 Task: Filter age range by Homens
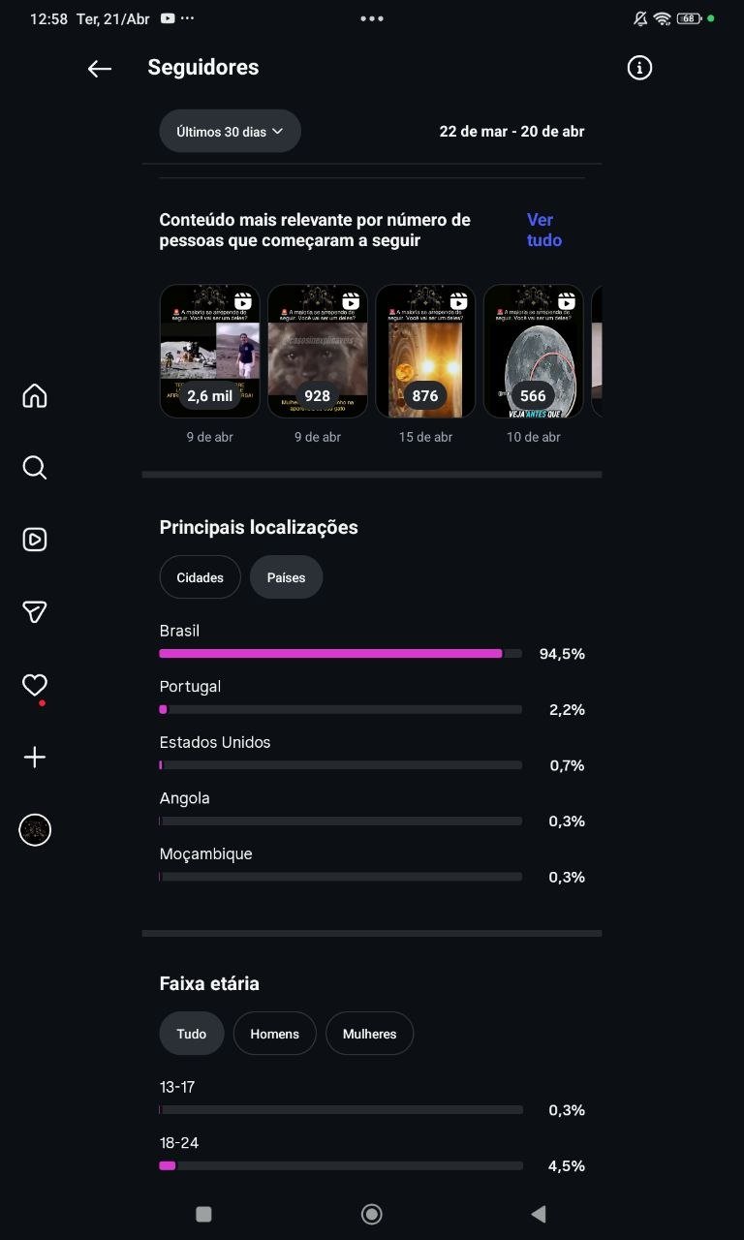coord(274,1034)
